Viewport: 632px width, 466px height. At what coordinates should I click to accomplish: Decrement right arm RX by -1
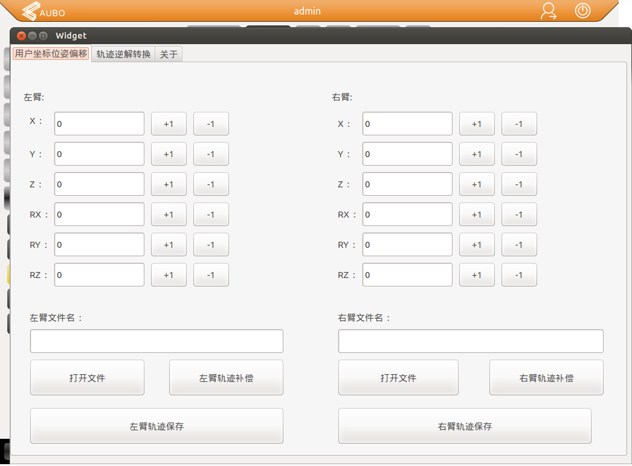(519, 215)
